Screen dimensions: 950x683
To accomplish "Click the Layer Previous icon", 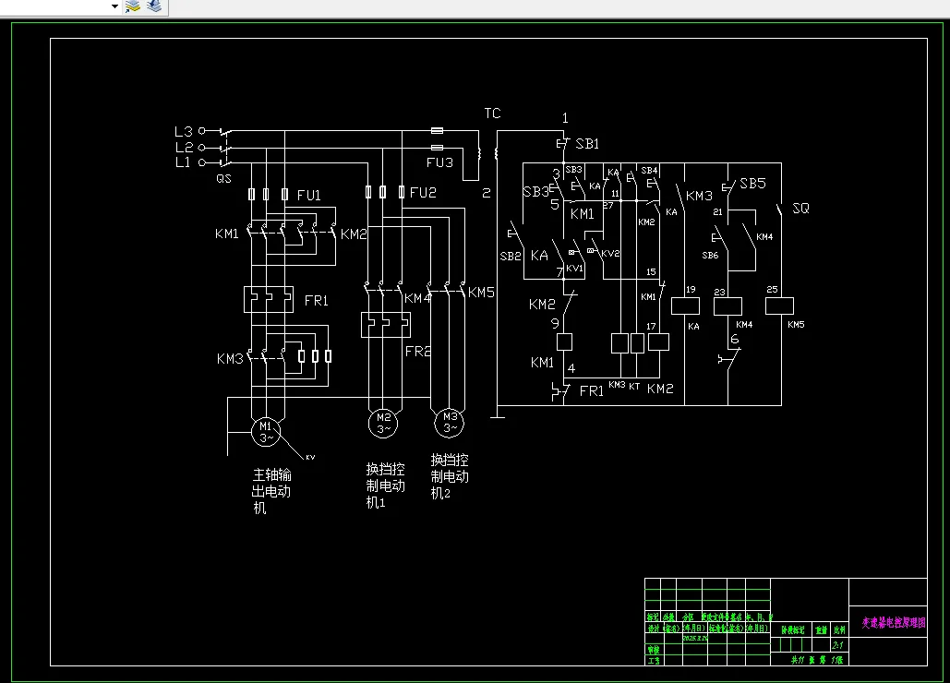I will point(154,6).
